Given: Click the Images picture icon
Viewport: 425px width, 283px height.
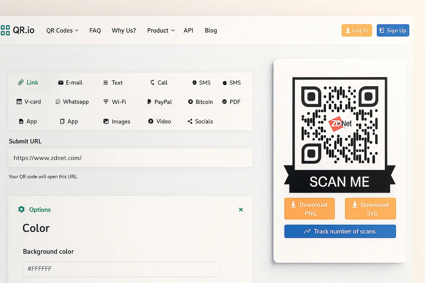Looking at the screenshot, I should pos(106,121).
